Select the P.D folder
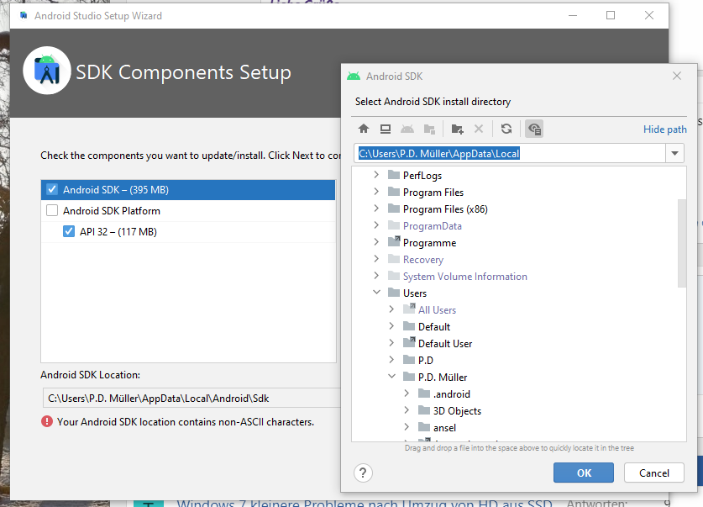This screenshot has width=703, height=507. coord(426,361)
